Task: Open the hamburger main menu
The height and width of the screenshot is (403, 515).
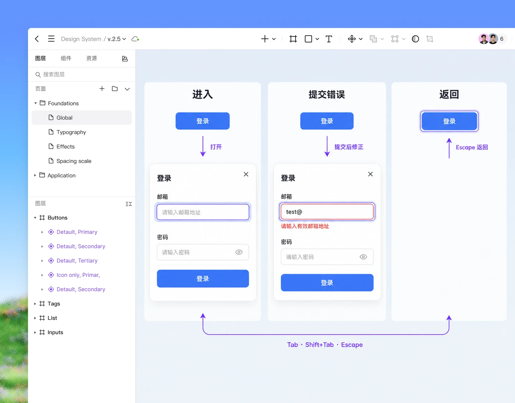Action: [x=51, y=39]
